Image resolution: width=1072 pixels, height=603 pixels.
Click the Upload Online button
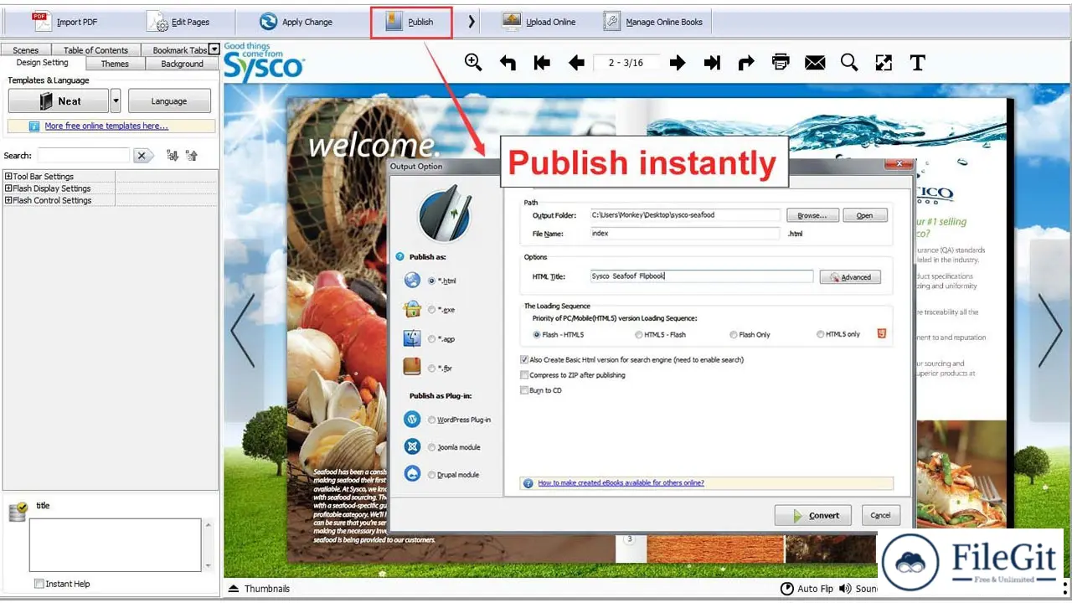[539, 22]
